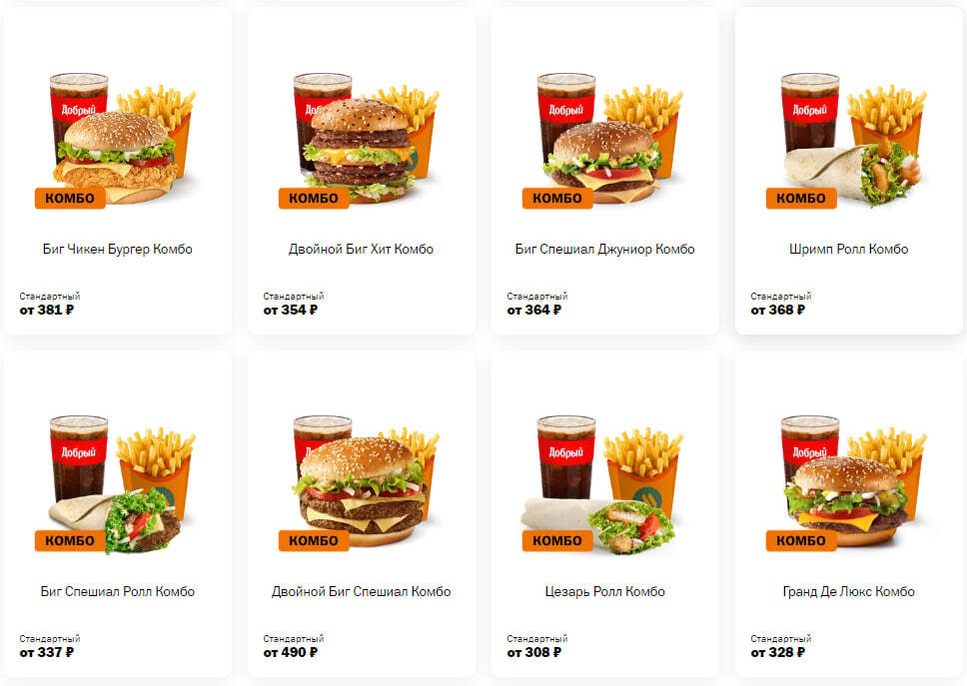Click the price от 381 ₽
This screenshot has width=967, height=686.
[x=47, y=310]
